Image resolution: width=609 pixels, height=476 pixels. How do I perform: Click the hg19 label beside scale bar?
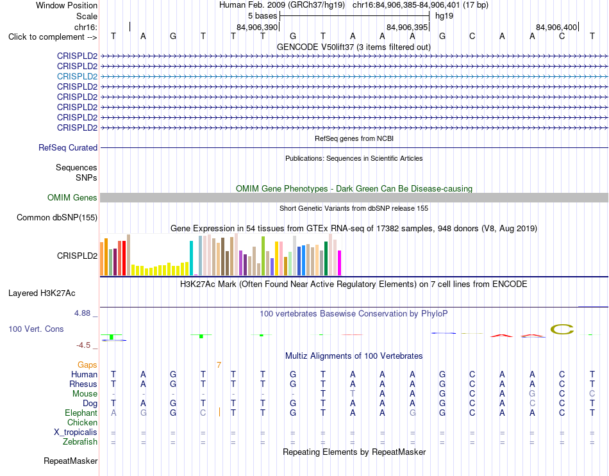click(444, 16)
